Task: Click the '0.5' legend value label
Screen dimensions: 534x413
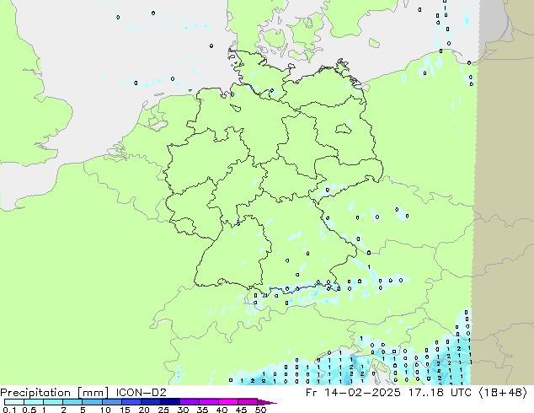Action: pyautogui.click(x=29, y=410)
